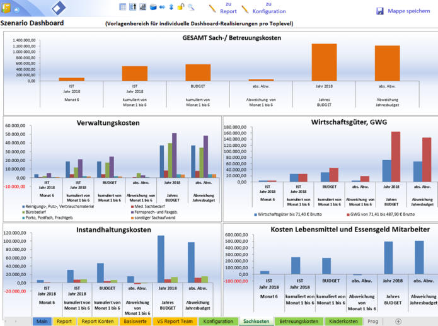Click the floppy disk save icon
This screenshot has width=438, height=326.
coord(380,11)
